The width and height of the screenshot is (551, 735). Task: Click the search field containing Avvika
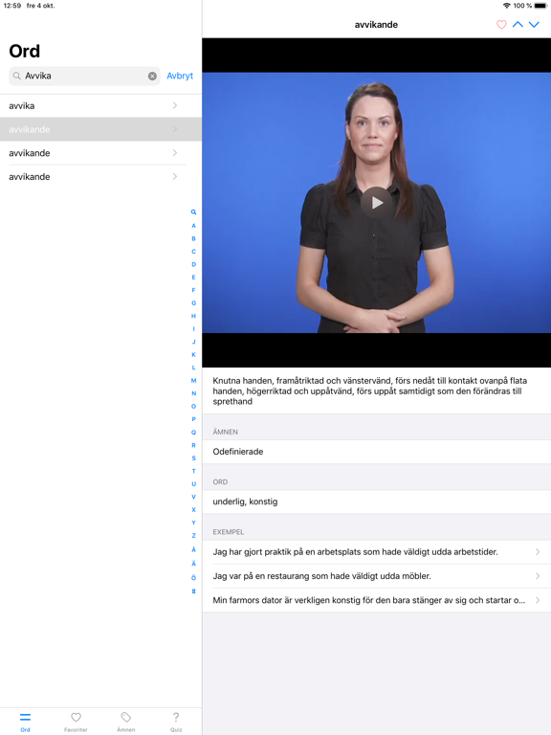coord(85,76)
